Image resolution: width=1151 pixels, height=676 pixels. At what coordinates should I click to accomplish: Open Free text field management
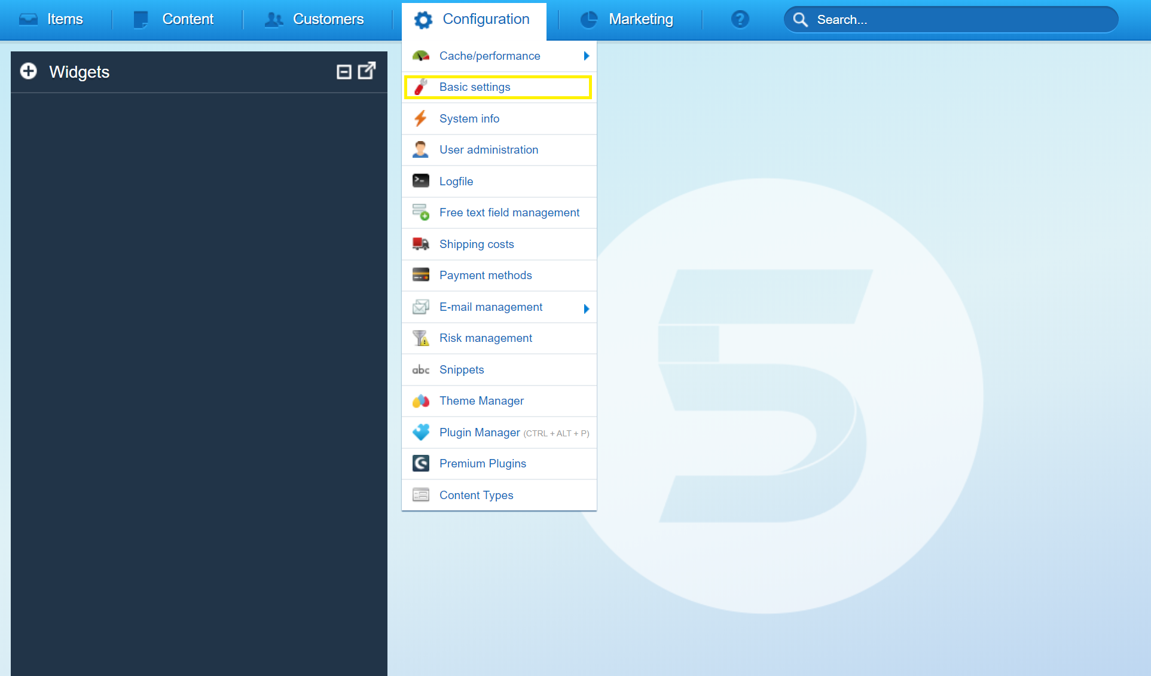(x=499, y=212)
